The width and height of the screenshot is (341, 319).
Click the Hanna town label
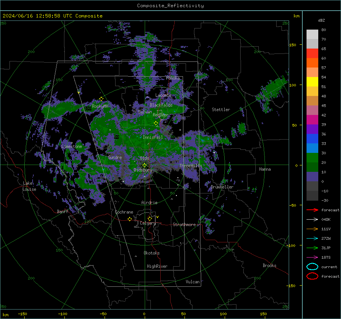(x=265, y=169)
